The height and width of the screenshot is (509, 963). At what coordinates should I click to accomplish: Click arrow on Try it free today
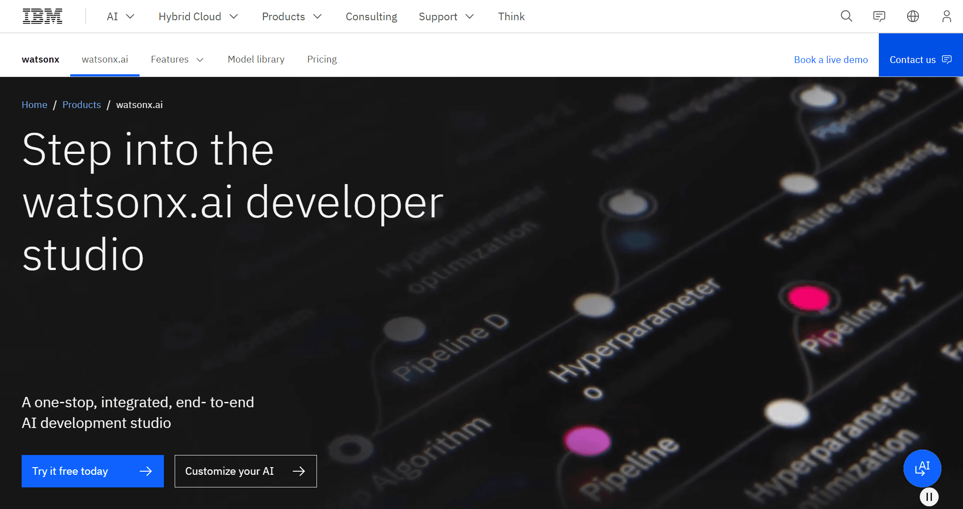(x=145, y=471)
